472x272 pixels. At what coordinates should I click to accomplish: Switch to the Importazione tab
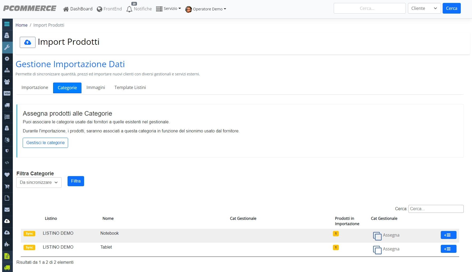tap(35, 88)
